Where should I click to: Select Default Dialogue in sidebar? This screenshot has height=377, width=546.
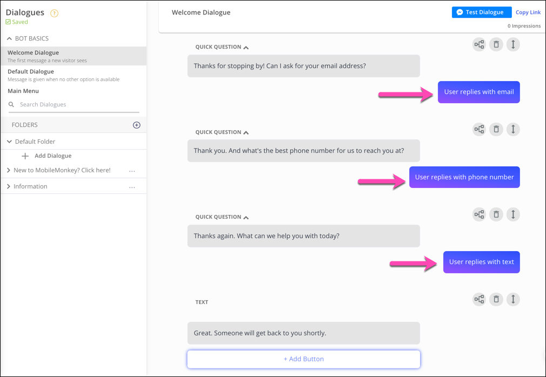click(x=31, y=72)
